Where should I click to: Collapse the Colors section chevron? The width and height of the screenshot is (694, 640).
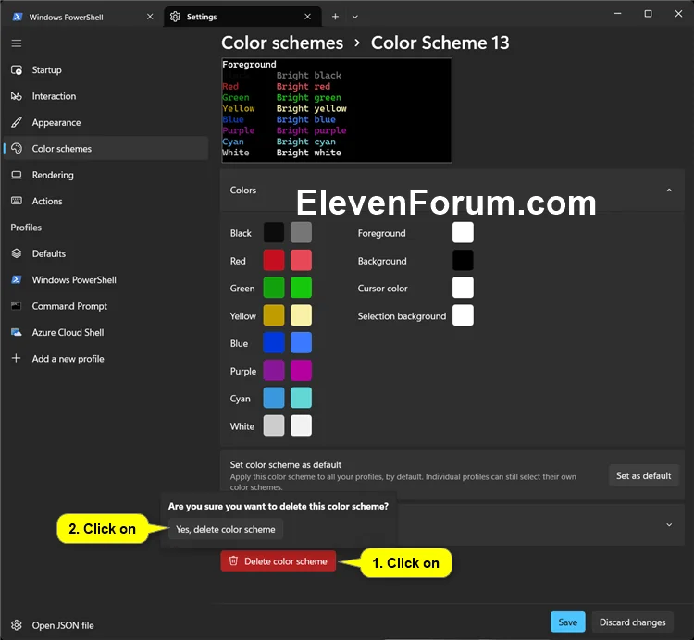669,191
